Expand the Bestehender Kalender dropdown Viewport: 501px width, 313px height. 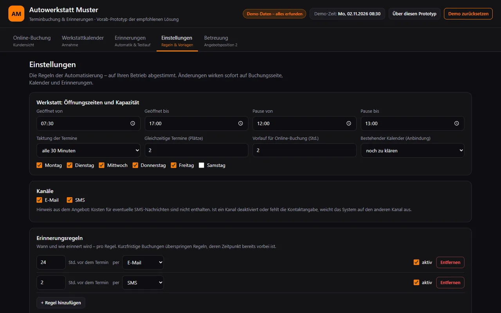(413, 151)
